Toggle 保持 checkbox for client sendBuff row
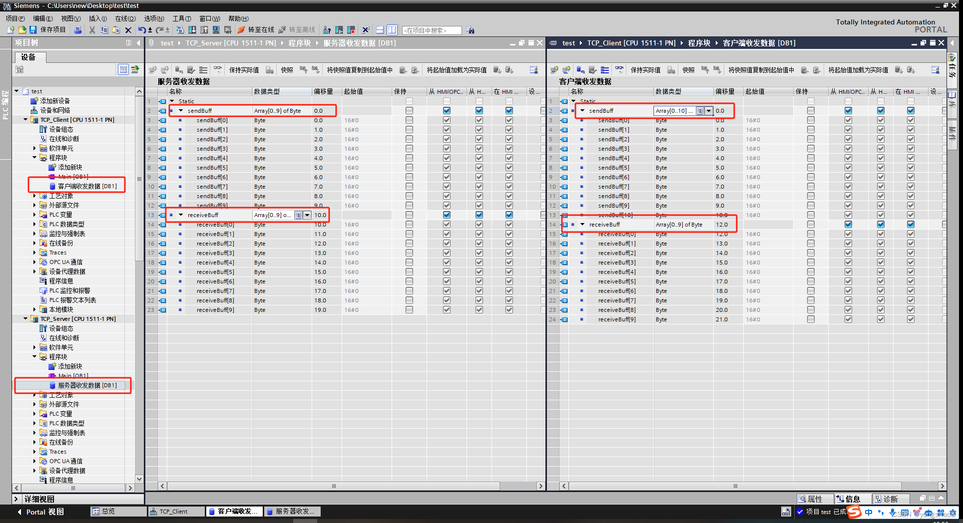963x523 pixels. coord(811,111)
